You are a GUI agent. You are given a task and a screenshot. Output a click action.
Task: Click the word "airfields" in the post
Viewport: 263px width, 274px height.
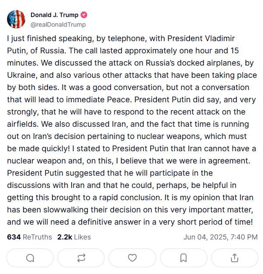click(22, 124)
